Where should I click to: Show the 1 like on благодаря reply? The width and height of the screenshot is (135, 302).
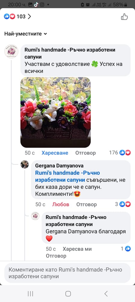coord(126,249)
